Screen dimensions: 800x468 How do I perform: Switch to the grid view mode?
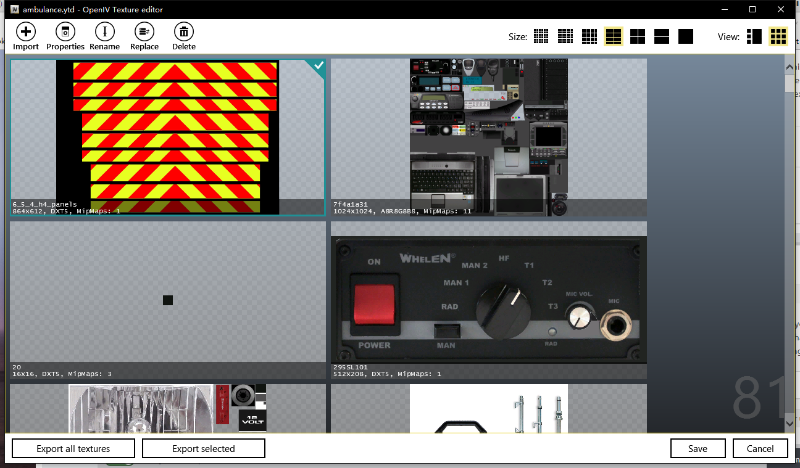(778, 36)
